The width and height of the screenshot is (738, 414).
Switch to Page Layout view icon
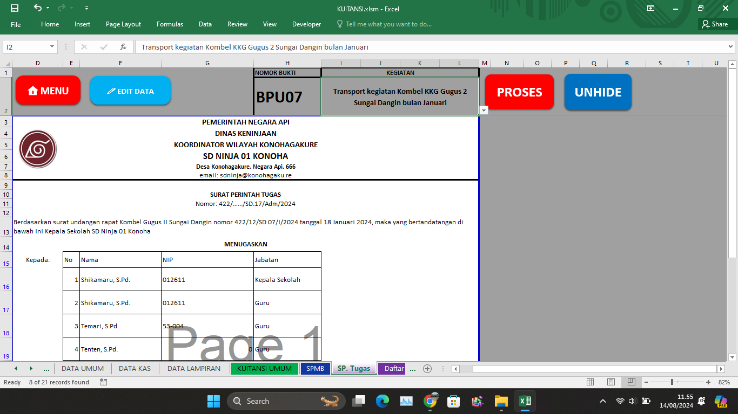point(610,382)
